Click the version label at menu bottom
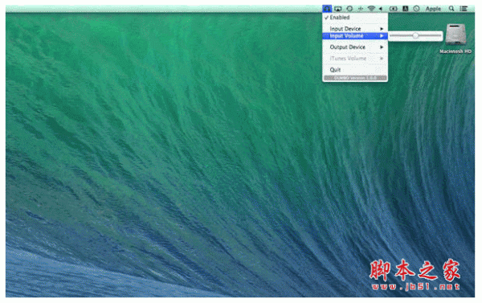The width and height of the screenshot is (482, 303). click(355, 78)
